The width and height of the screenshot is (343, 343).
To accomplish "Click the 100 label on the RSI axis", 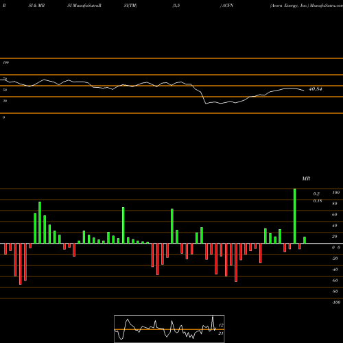I will [6, 62].
